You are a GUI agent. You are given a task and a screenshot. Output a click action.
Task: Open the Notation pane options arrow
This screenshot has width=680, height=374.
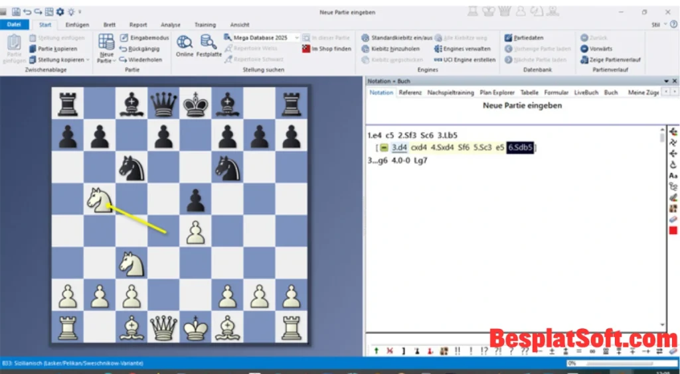666,81
